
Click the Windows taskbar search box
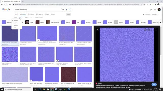tap(19, 89)
